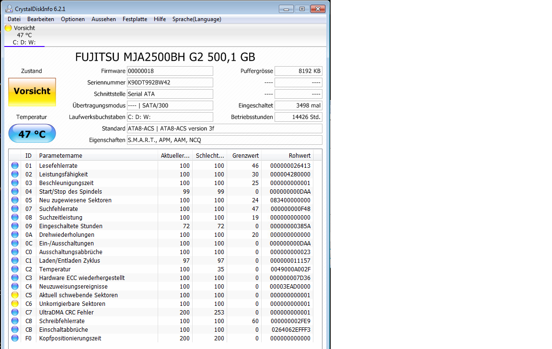
Task: Open the Hilfe menu
Action: click(160, 19)
